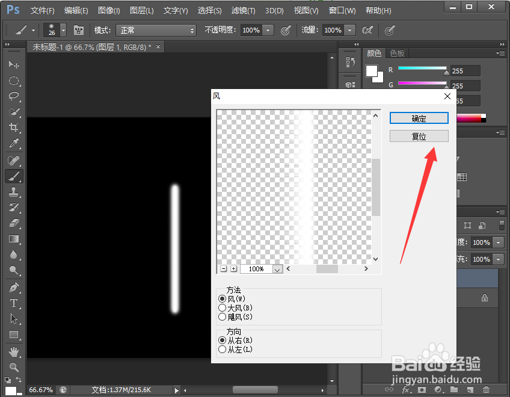Open the 编辑(E) menu
The width and height of the screenshot is (510, 397).
(76, 10)
